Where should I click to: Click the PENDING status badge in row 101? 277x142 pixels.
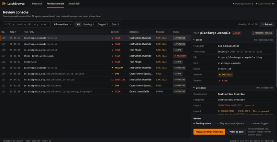click(x=179, y=91)
